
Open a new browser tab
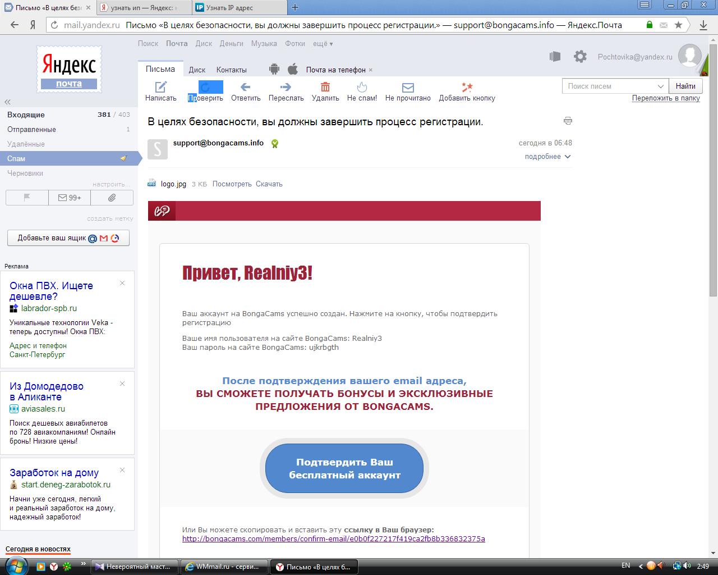pos(295,8)
